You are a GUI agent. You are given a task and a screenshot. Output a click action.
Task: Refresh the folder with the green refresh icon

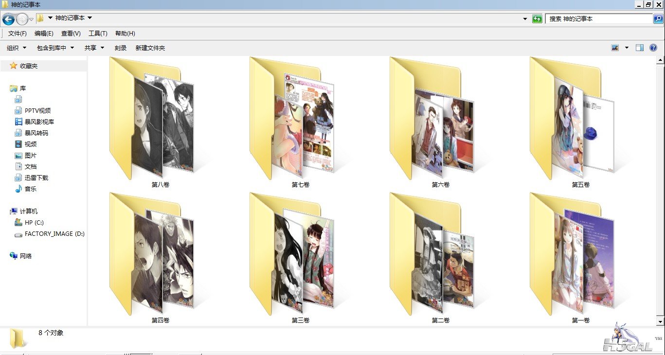click(x=537, y=19)
